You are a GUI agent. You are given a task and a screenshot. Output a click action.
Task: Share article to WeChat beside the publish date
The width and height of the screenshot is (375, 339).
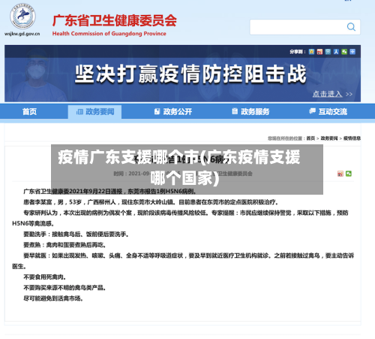(349, 174)
